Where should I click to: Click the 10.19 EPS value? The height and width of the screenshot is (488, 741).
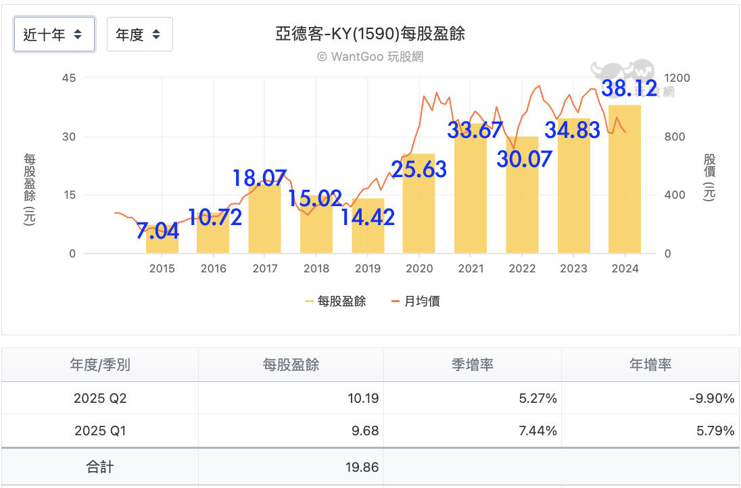click(364, 398)
